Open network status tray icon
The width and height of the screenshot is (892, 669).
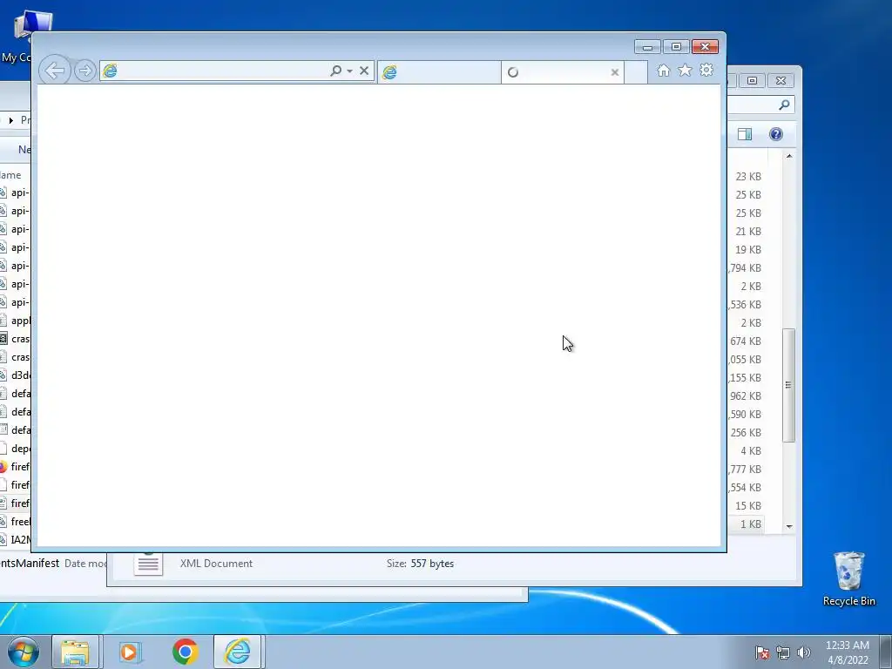(783, 652)
